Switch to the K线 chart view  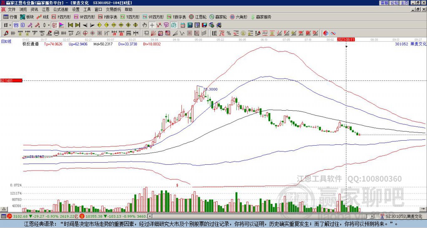(x=43, y=17)
